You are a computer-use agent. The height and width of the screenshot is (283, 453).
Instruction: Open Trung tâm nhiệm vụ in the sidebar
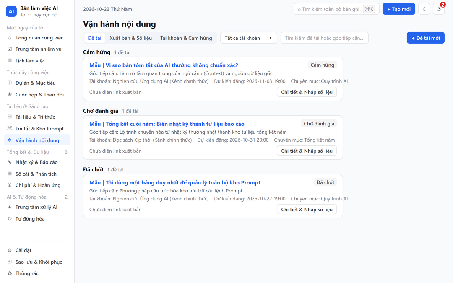click(x=37, y=49)
